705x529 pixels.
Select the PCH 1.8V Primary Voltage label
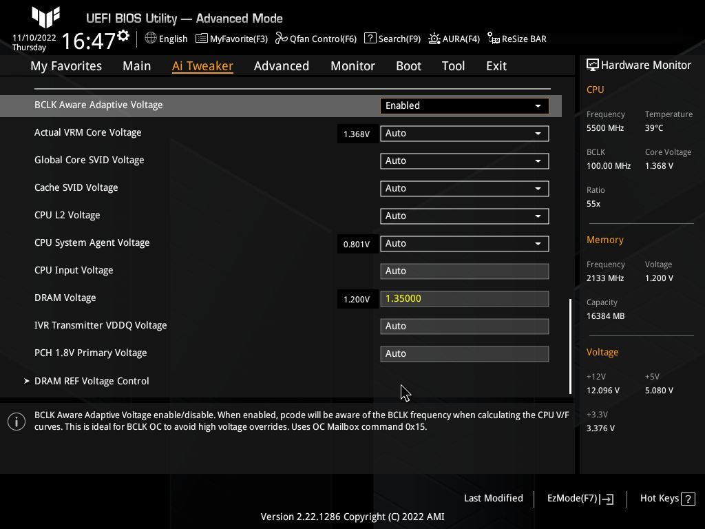[90, 353]
